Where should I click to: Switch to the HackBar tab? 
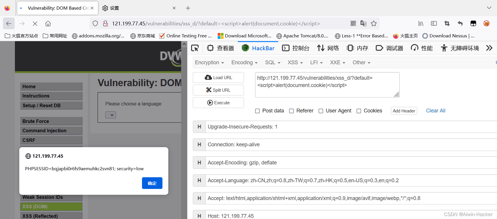258,48
